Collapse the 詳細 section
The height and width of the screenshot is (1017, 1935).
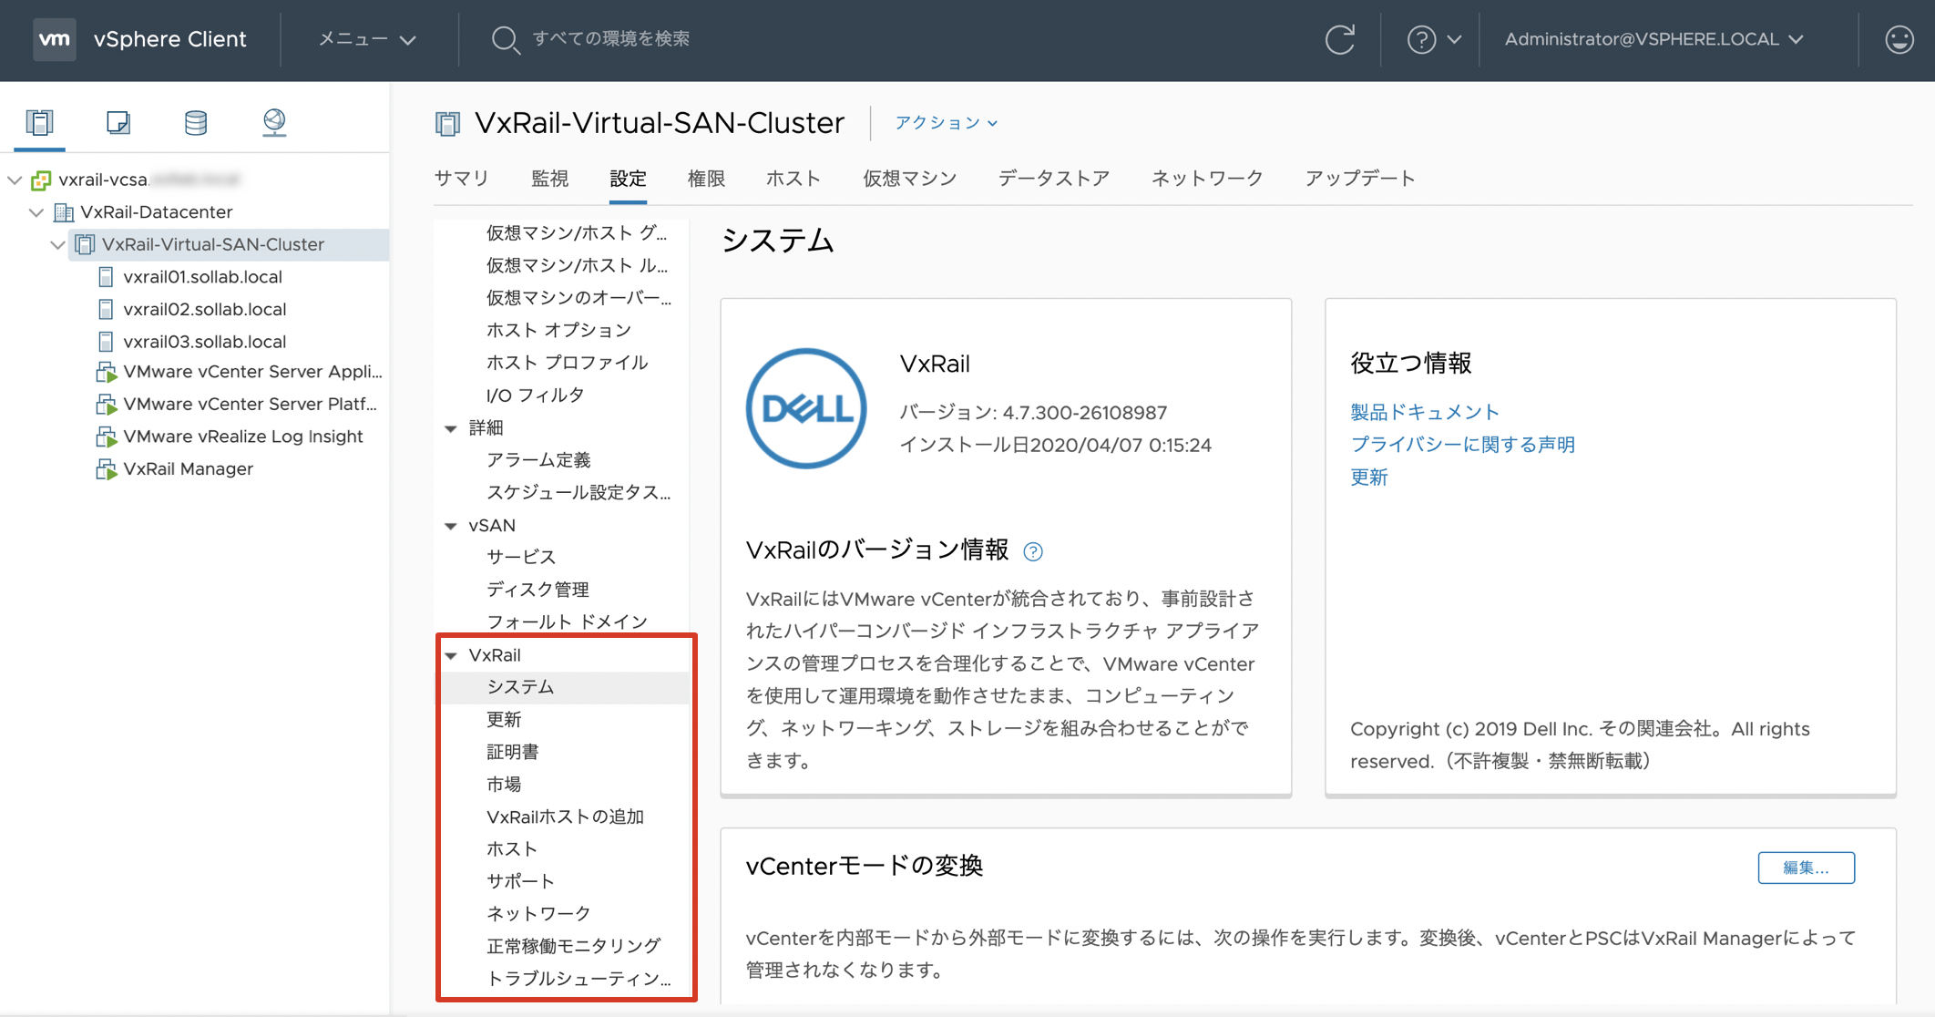click(x=451, y=428)
